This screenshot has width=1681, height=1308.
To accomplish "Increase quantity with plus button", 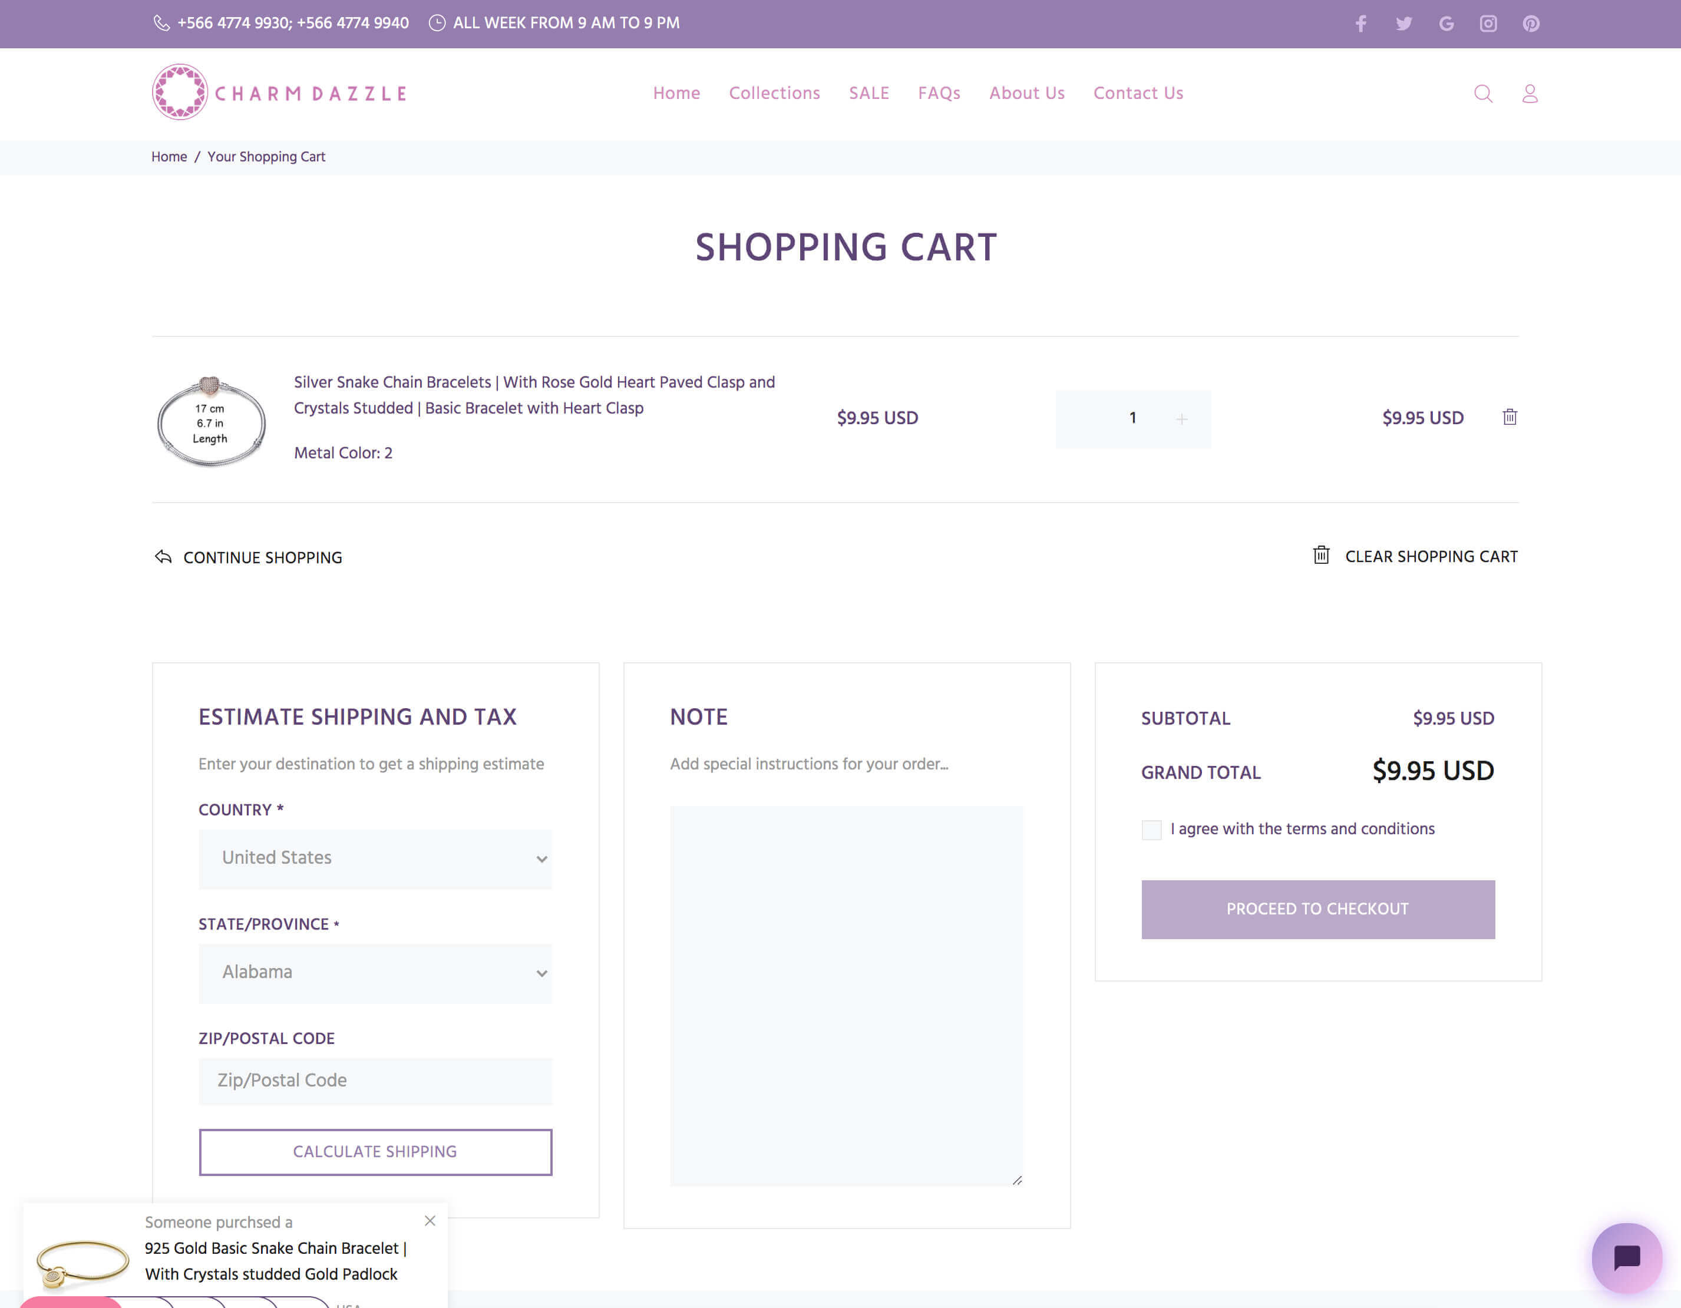I will 1181,419.
